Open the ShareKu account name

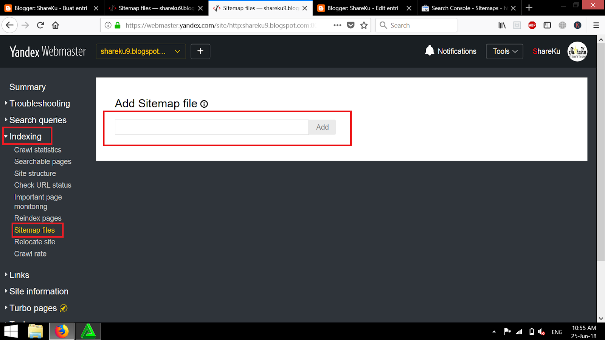[546, 51]
